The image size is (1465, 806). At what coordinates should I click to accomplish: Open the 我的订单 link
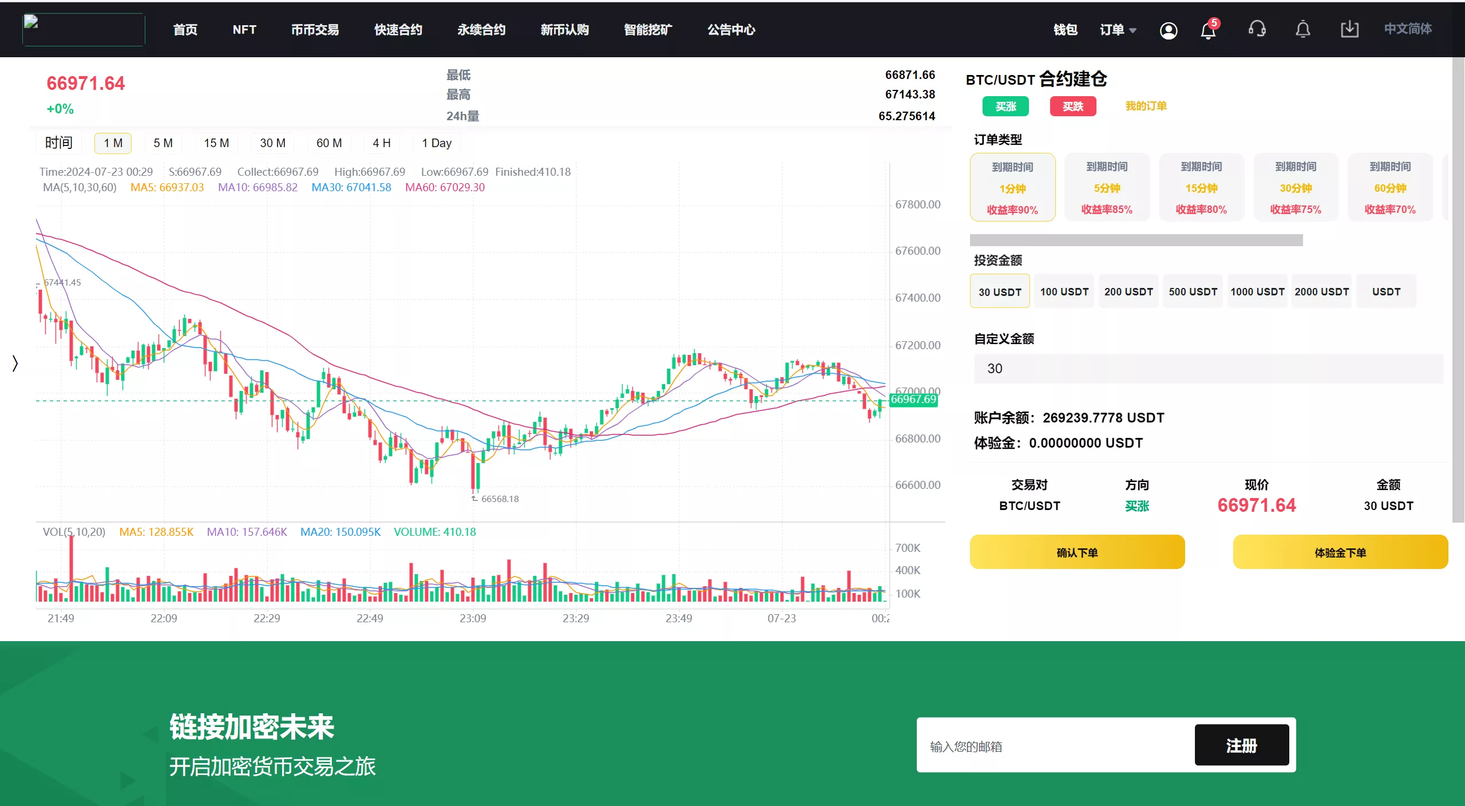click(x=1144, y=106)
